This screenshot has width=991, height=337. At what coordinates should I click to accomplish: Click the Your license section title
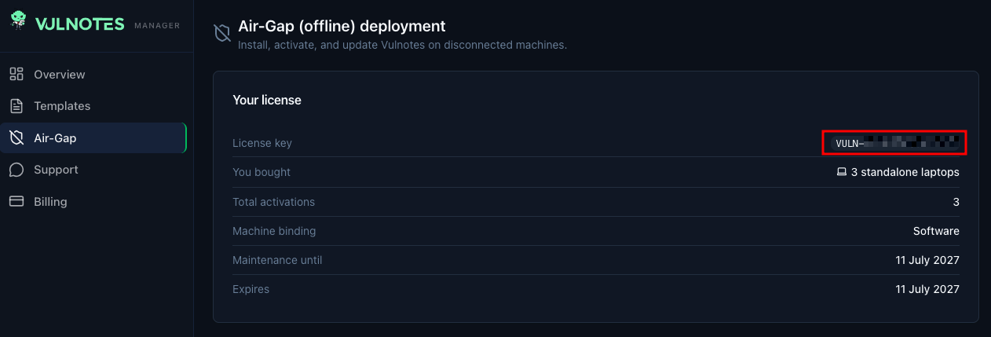click(x=267, y=100)
